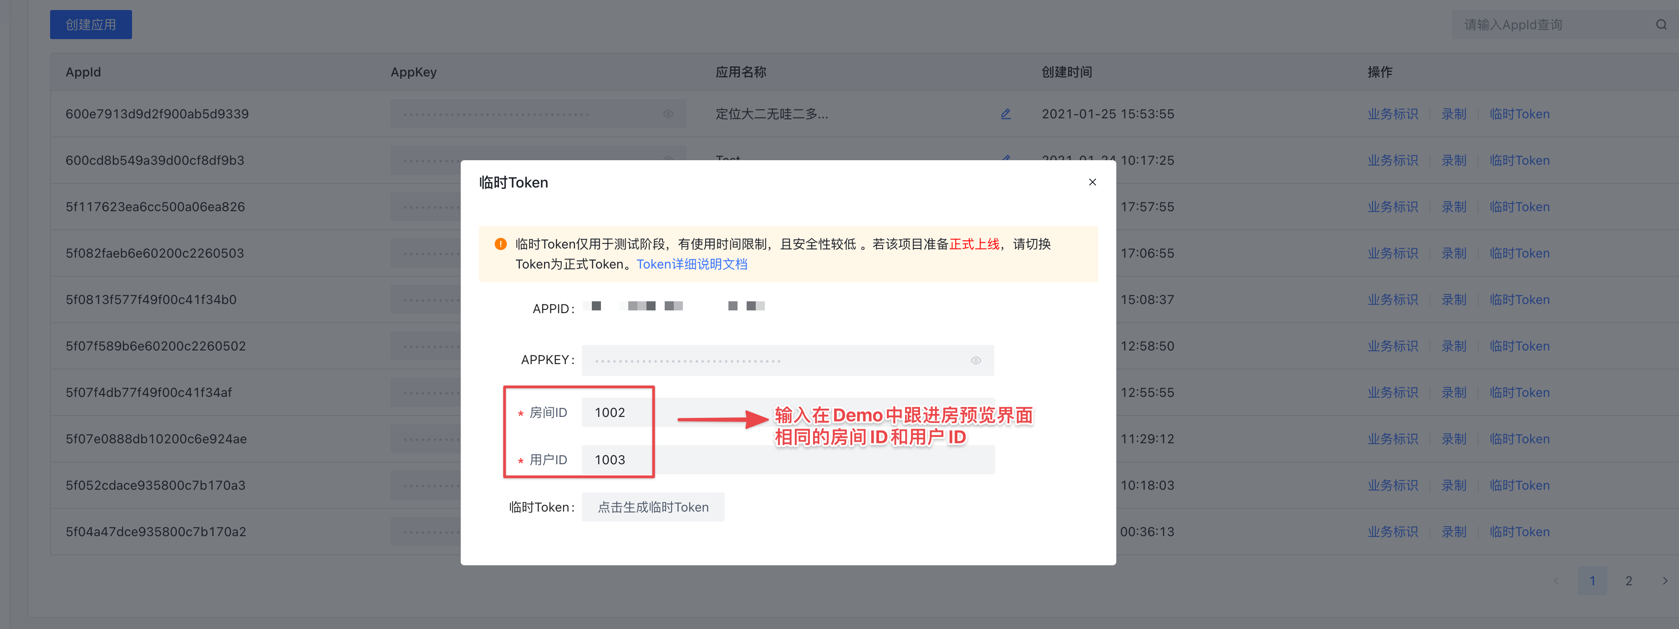Open 录制 for 5f117623ea6cc500a06ea826

point(1454,207)
